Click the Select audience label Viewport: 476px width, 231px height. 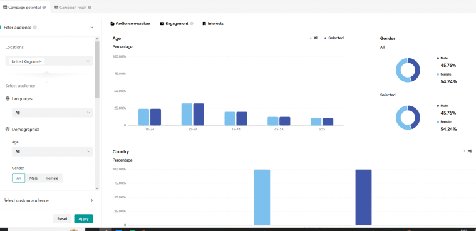pos(20,86)
